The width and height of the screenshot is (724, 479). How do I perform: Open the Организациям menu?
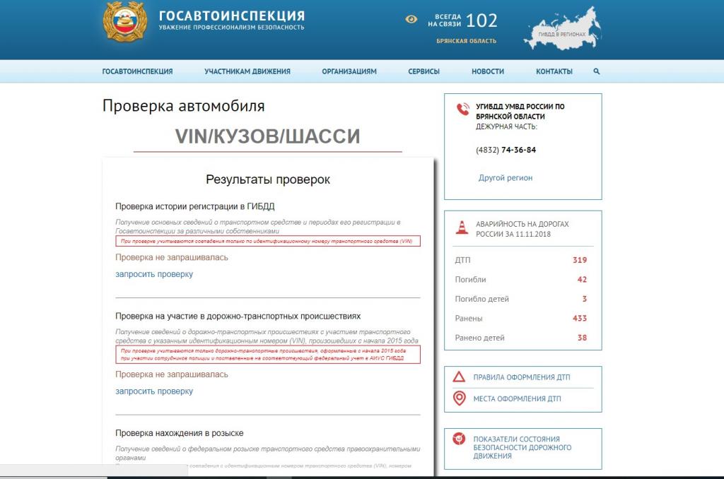pyautogui.click(x=349, y=71)
